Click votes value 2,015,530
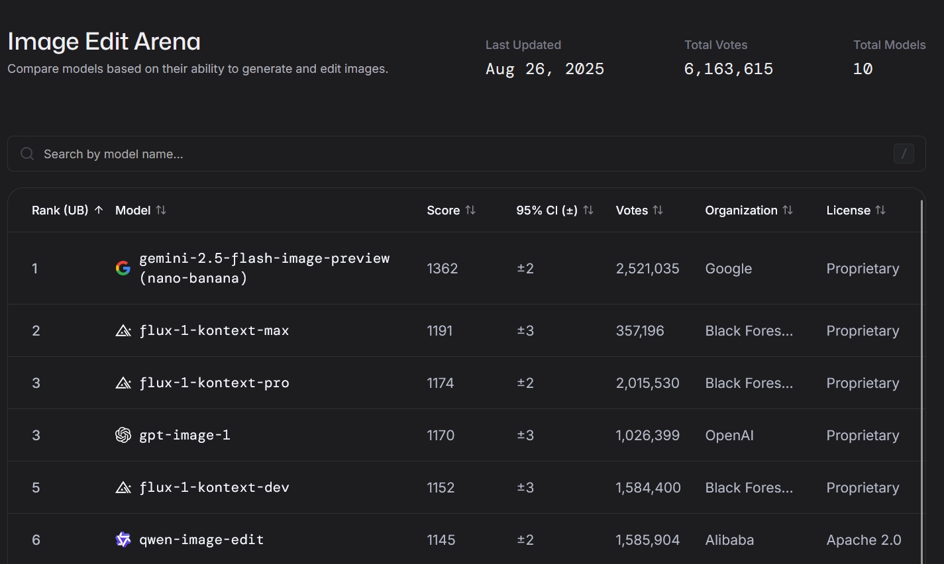944x564 pixels. point(647,383)
